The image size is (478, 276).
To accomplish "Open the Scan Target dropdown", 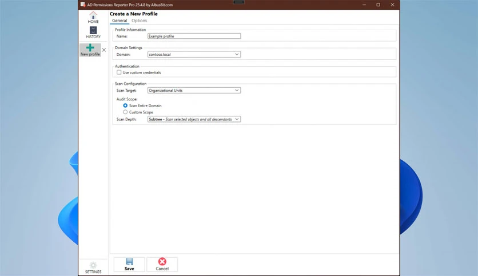I will coord(194,90).
